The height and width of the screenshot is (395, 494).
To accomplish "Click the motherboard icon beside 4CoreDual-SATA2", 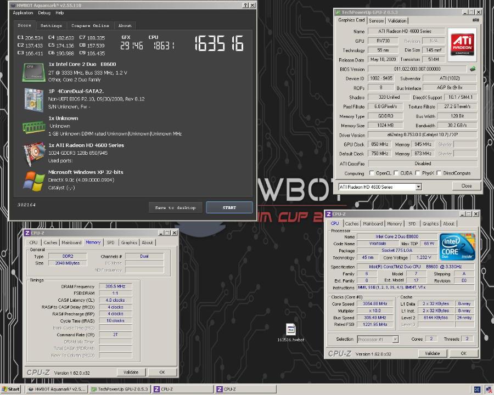I will pos(33,99).
